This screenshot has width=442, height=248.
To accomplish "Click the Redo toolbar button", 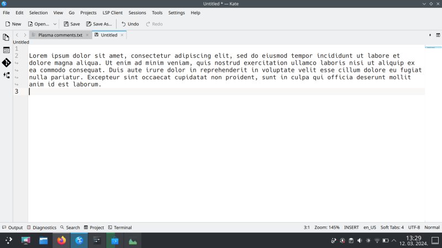I will (154, 24).
